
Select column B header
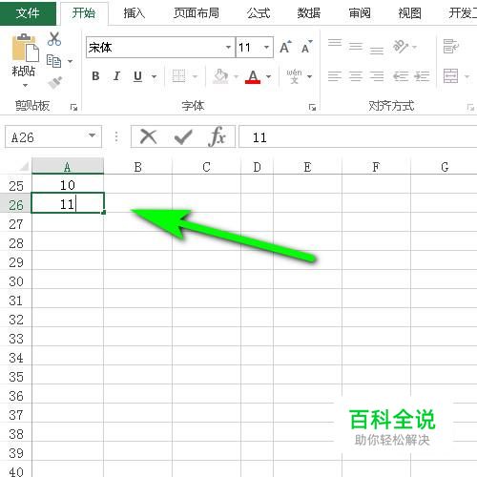(137, 166)
